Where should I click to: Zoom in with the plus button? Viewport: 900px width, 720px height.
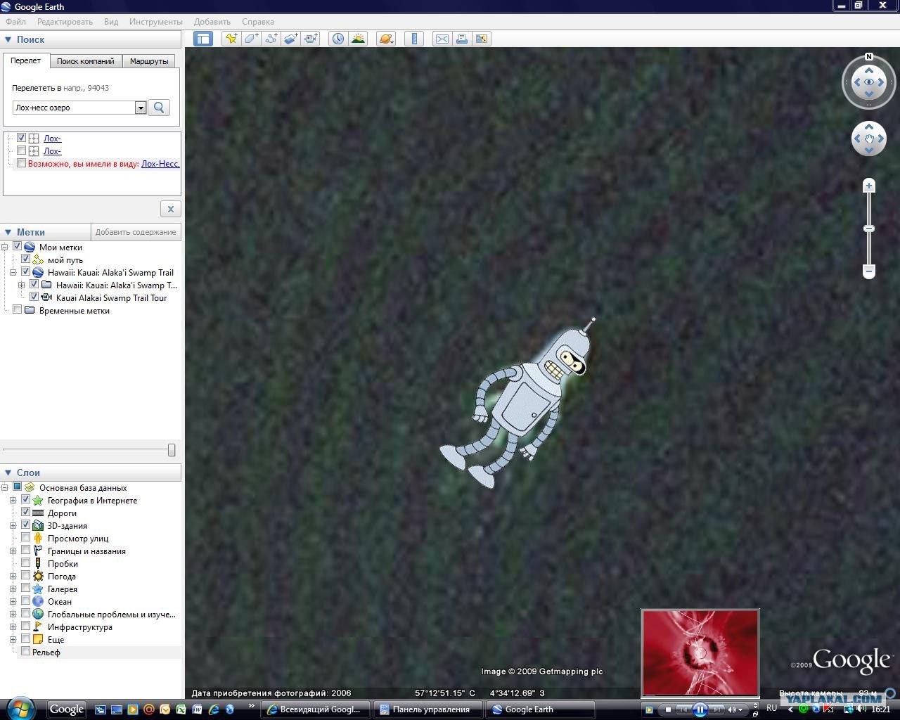point(869,186)
